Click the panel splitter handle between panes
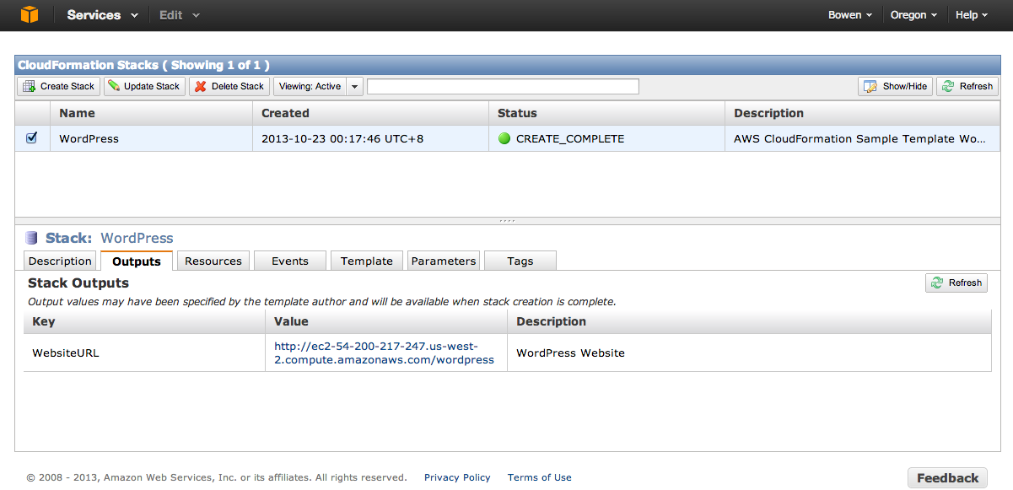The image size is (1013, 490). click(x=507, y=221)
